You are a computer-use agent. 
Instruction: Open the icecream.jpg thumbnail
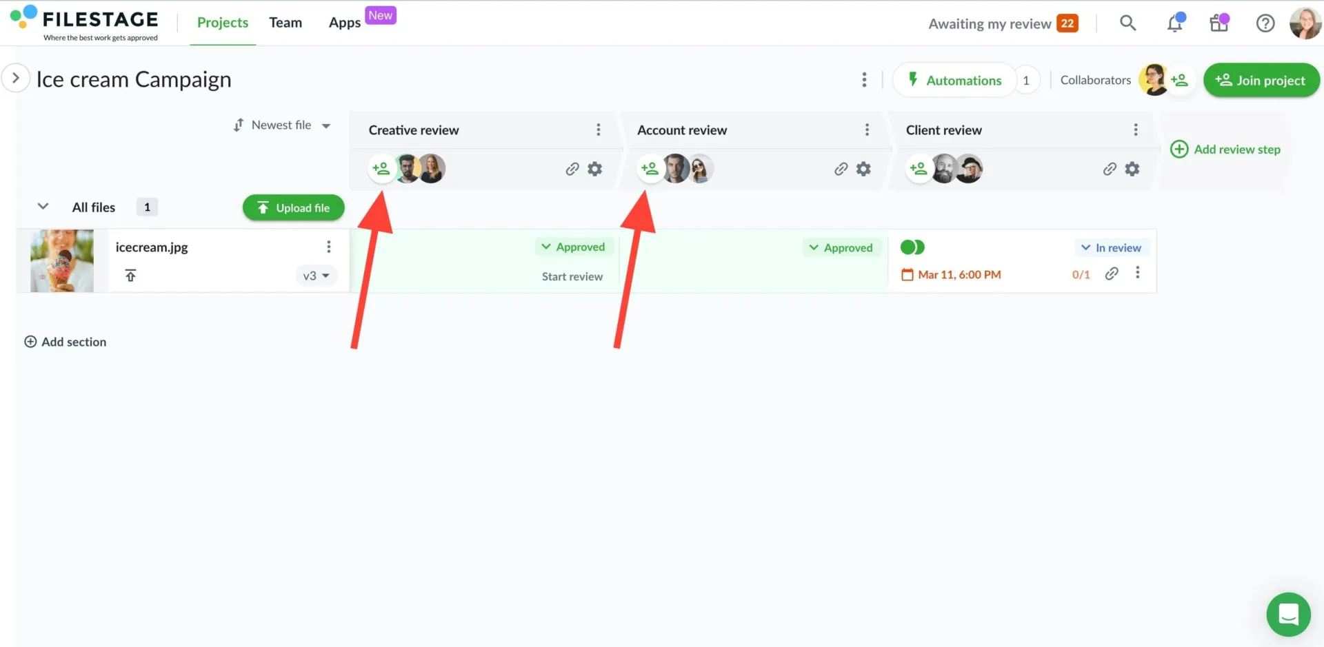[62, 260]
